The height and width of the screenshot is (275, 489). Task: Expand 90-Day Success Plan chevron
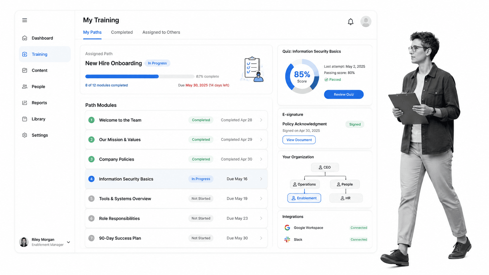click(x=261, y=238)
